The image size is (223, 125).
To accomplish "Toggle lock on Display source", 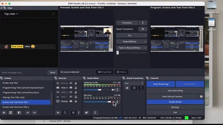I will click(x=76, y=101).
